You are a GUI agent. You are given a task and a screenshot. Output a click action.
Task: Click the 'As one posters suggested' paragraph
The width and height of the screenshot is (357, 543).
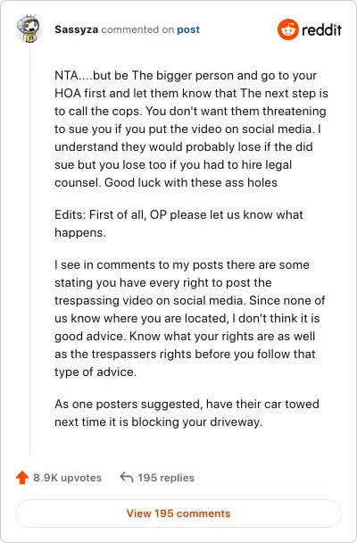187,413
